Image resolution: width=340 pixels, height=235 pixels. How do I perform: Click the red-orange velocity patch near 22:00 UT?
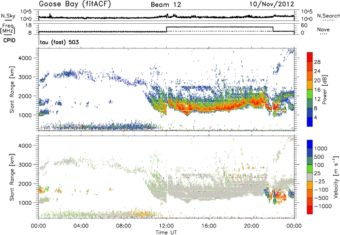pyautogui.click(x=281, y=196)
